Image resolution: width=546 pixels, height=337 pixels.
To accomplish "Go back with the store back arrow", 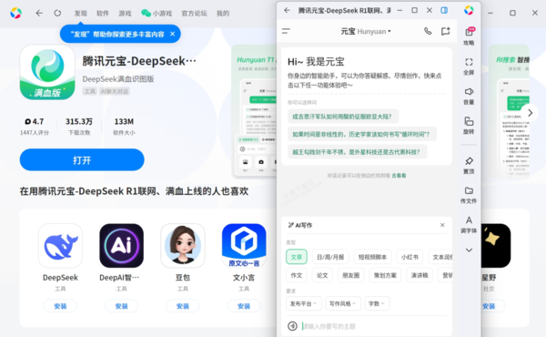I will [x=39, y=14].
